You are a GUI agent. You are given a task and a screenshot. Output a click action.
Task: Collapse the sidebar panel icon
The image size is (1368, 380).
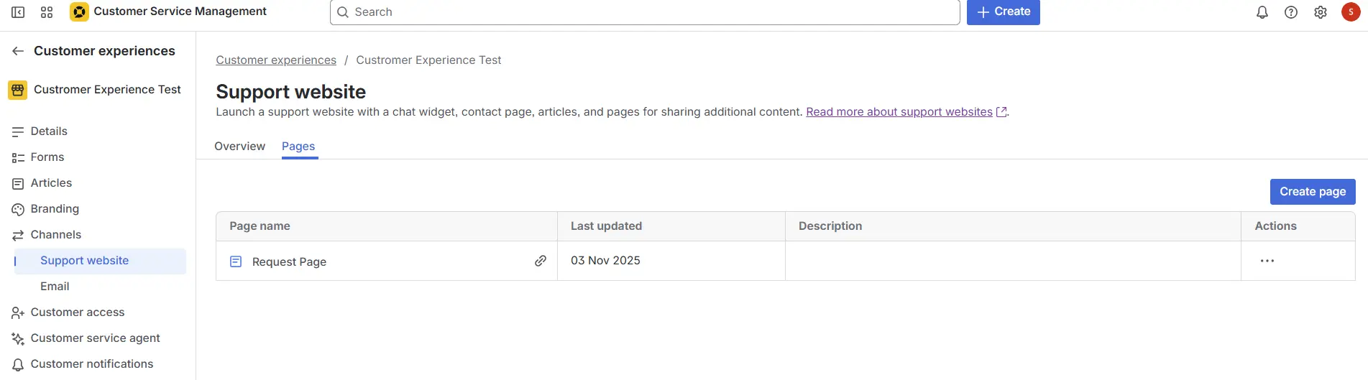tap(18, 12)
